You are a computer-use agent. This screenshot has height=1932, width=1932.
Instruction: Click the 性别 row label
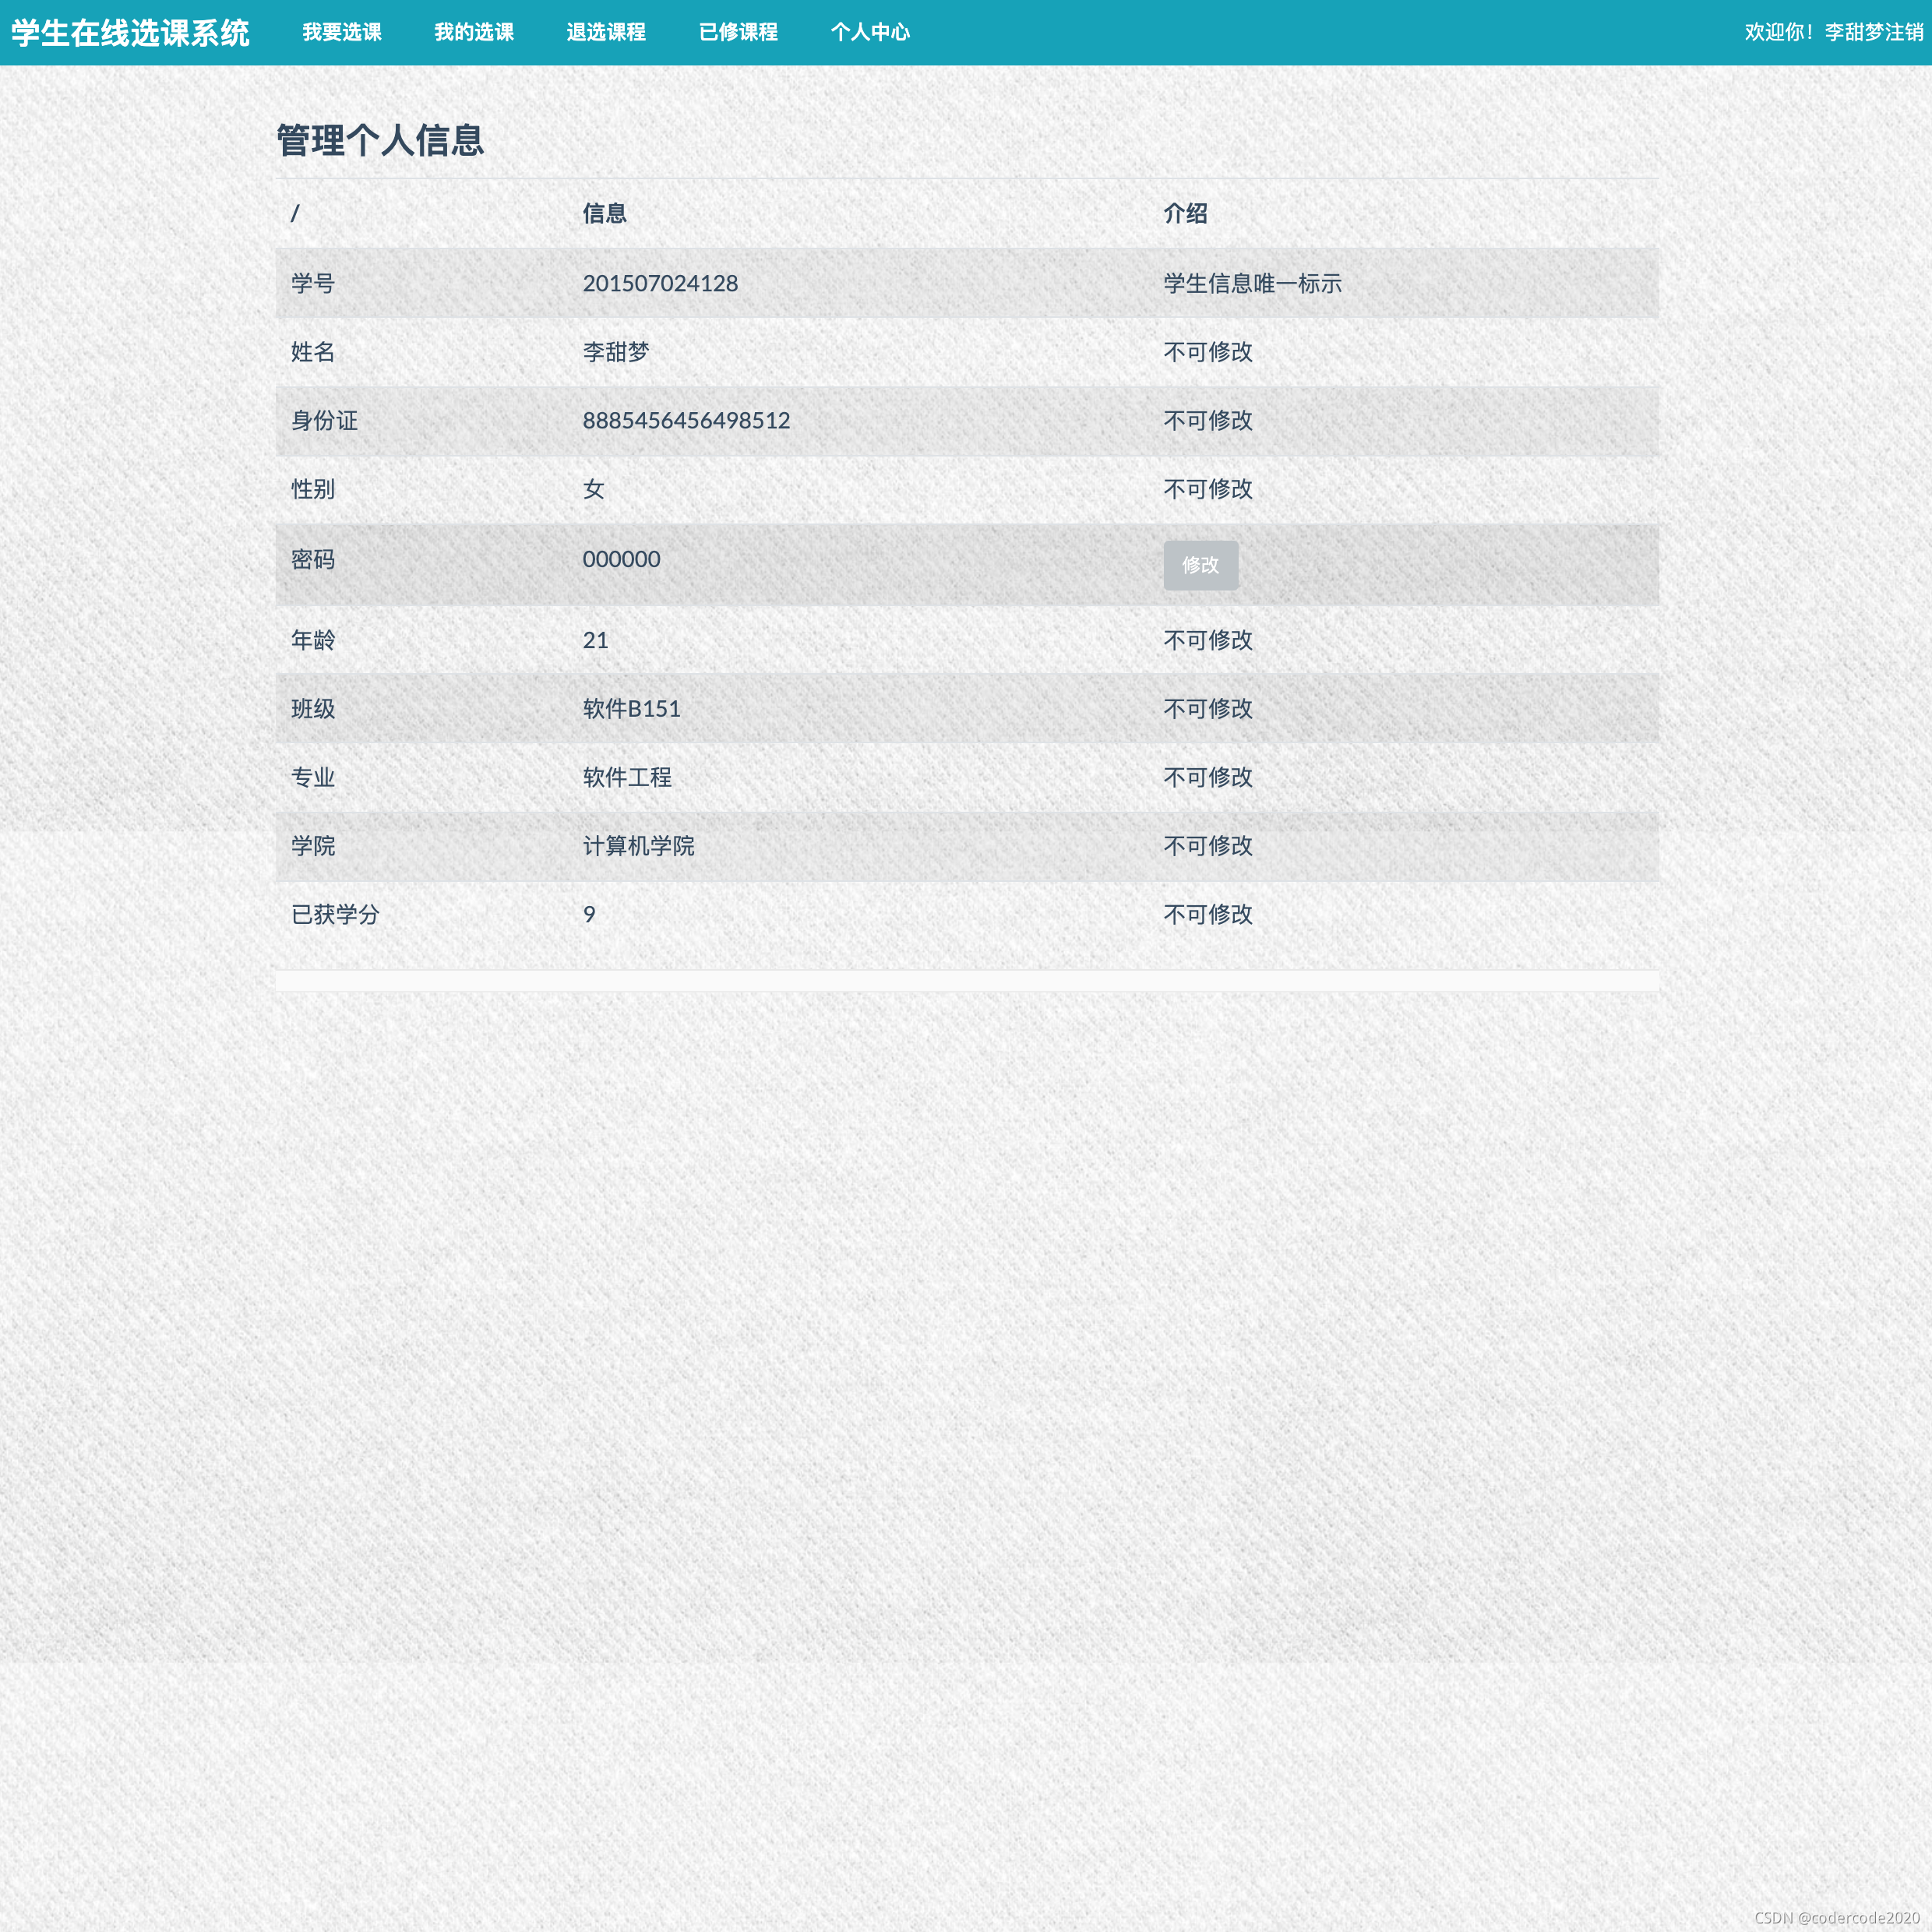click(313, 489)
